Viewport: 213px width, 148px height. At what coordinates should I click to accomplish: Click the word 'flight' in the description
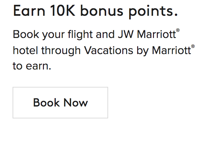pos(87,34)
